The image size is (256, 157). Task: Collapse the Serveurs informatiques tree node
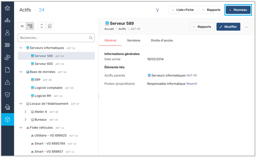[x=21, y=48]
